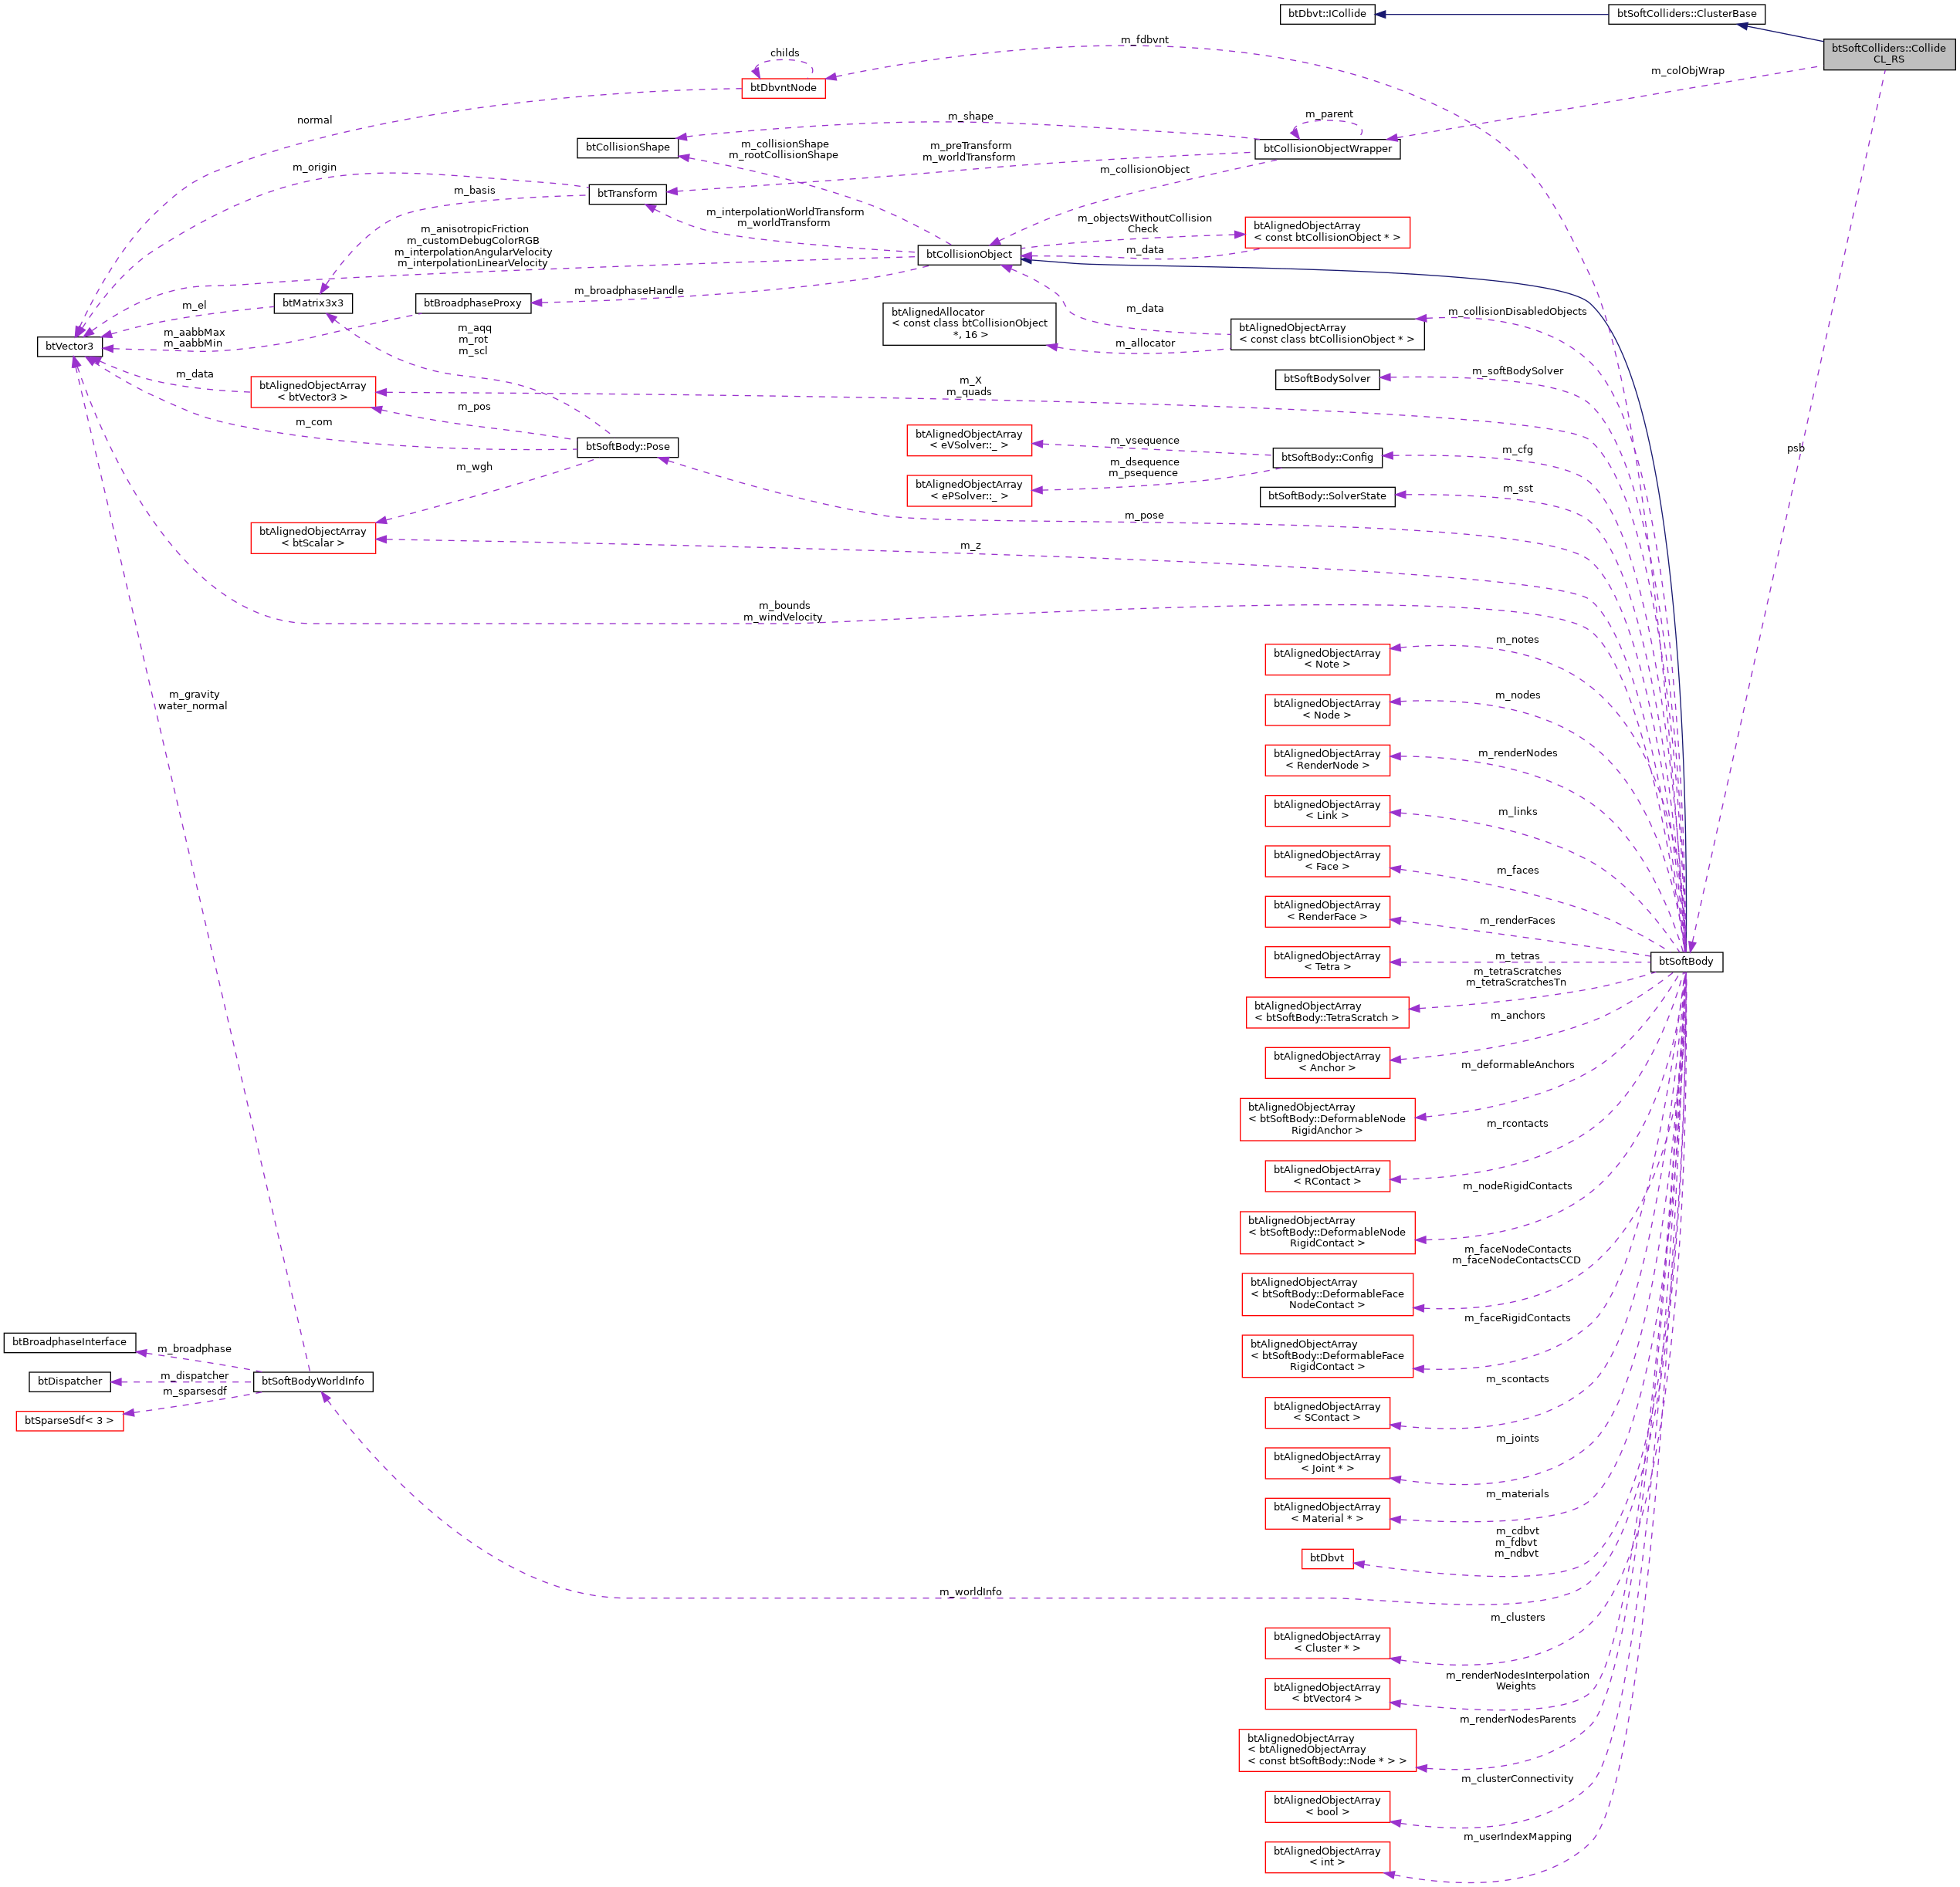
Task: Open btAlignedObjectArray RenderFace node
Action: (1327, 911)
